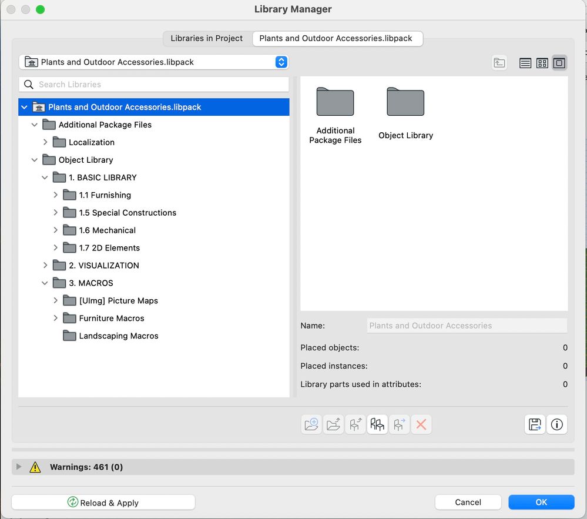The image size is (587, 519).
Task: Select Localization tree row
Action: (x=154, y=142)
